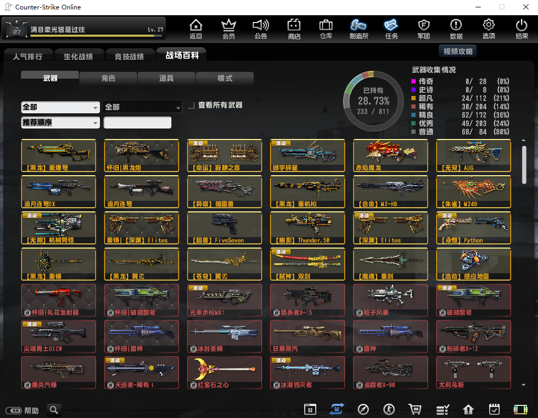This screenshot has width=538, height=418.
Task: Open the 光束步枪MK1 weapon card
Action: (x=224, y=300)
